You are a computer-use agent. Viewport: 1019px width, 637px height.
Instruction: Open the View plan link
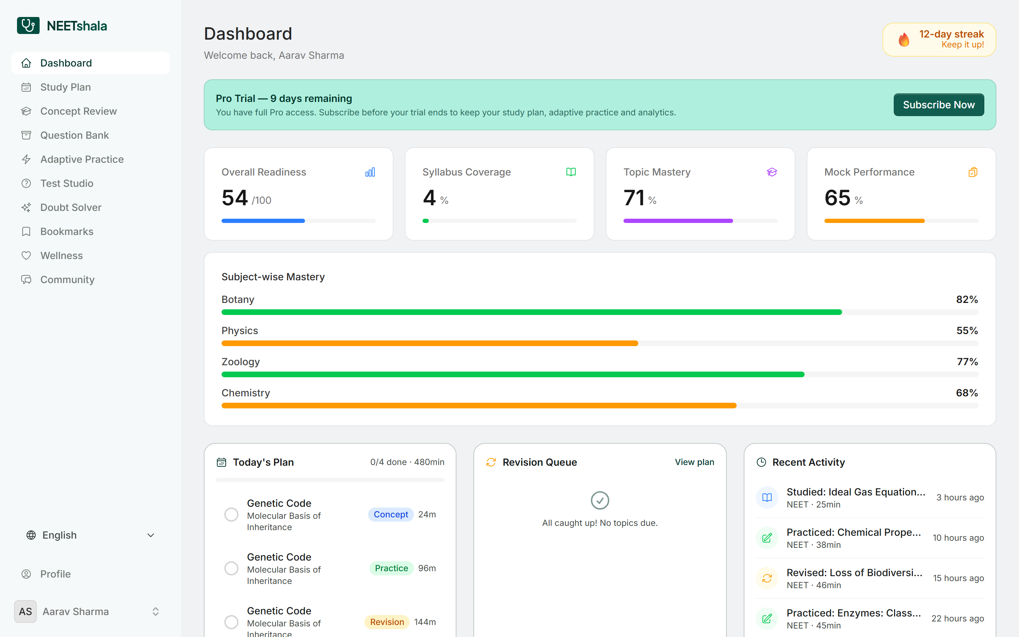coord(694,462)
